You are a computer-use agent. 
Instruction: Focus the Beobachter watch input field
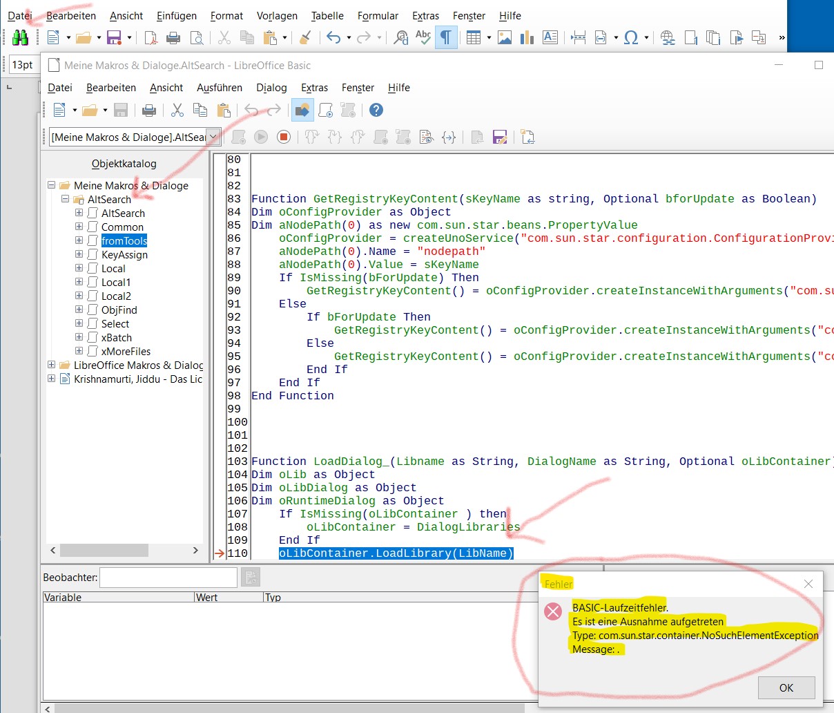(168, 577)
